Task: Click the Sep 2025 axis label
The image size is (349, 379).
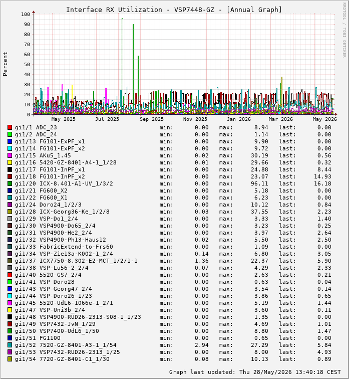Action: 152,119
